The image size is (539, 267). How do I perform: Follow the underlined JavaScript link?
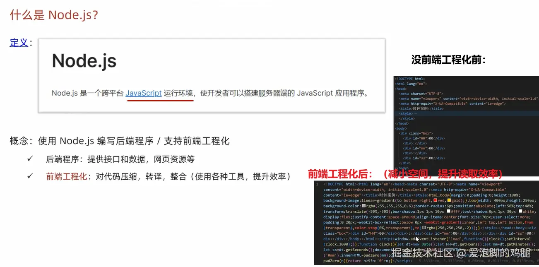point(144,93)
